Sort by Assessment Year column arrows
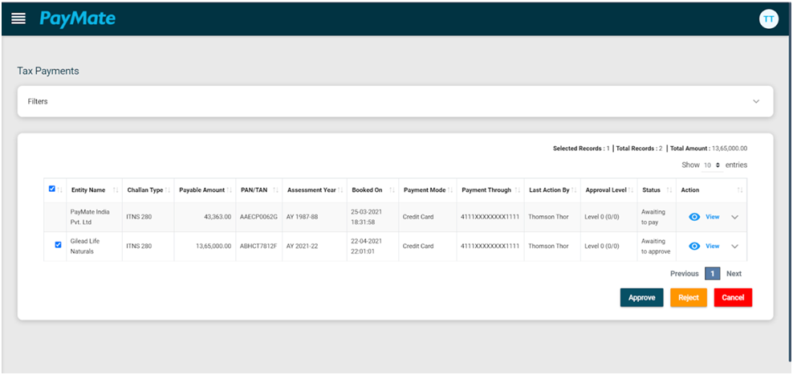The image size is (793, 375). click(341, 190)
